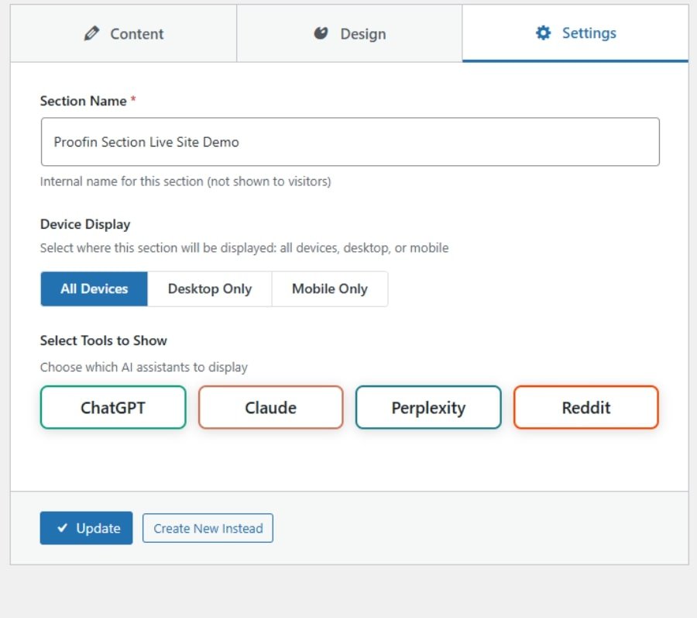Click the Section Name field label

[83, 101]
